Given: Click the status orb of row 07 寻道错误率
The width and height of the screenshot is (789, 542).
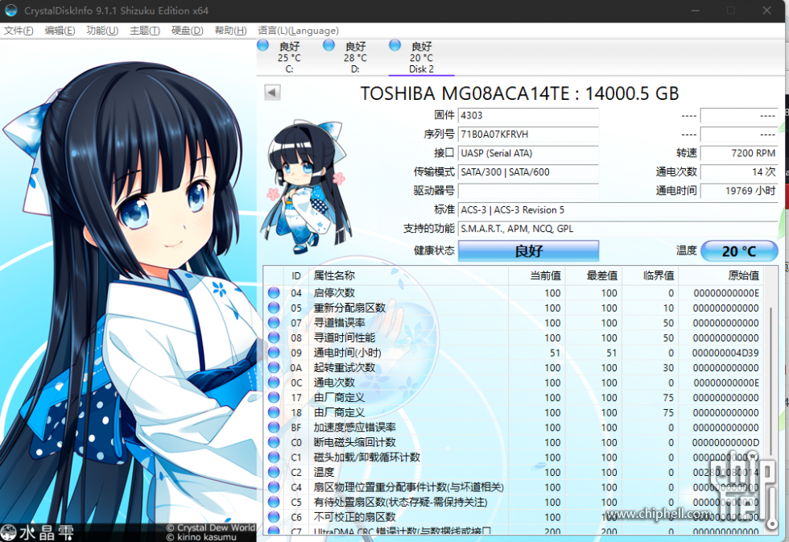Looking at the screenshot, I should coord(274,322).
